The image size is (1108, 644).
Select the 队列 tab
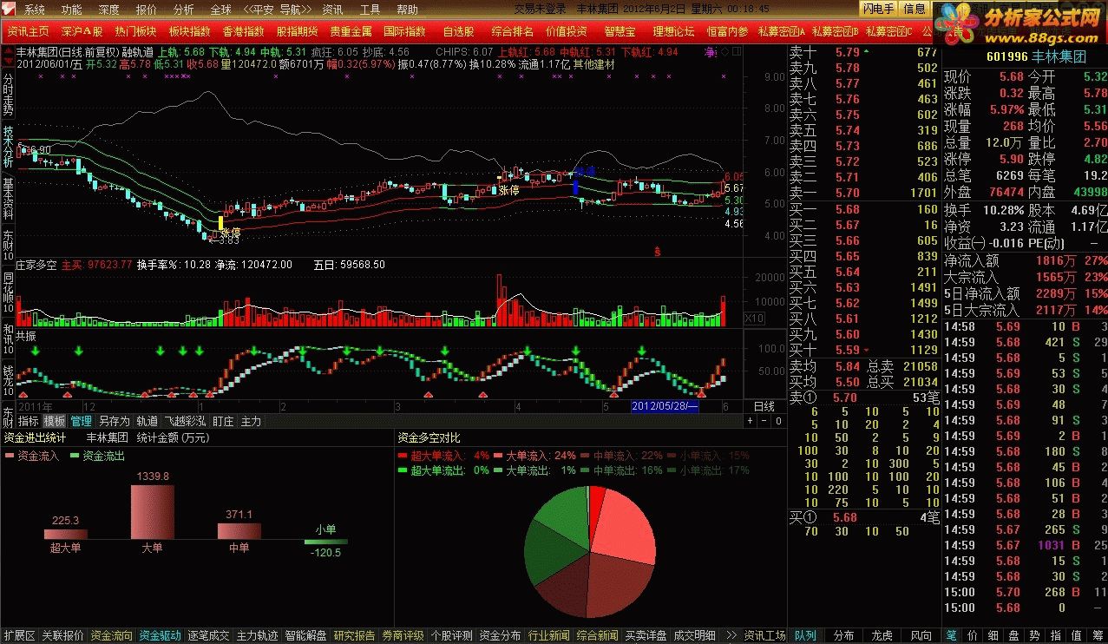click(x=805, y=635)
